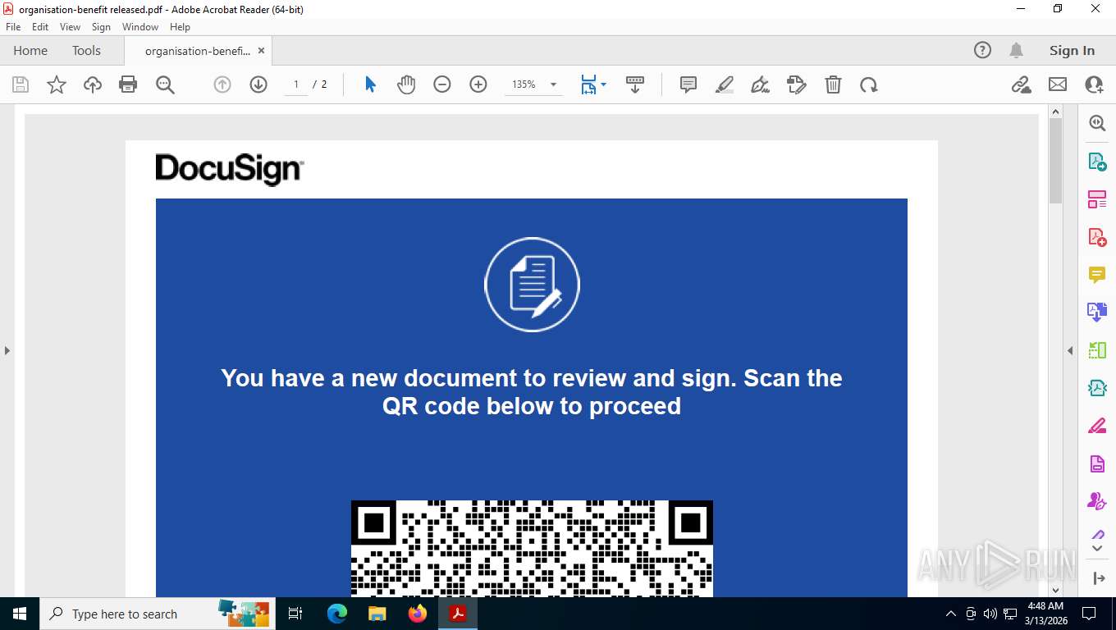Zoom out with minus icon
1116x630 pixels.
[x=442, y=84]
